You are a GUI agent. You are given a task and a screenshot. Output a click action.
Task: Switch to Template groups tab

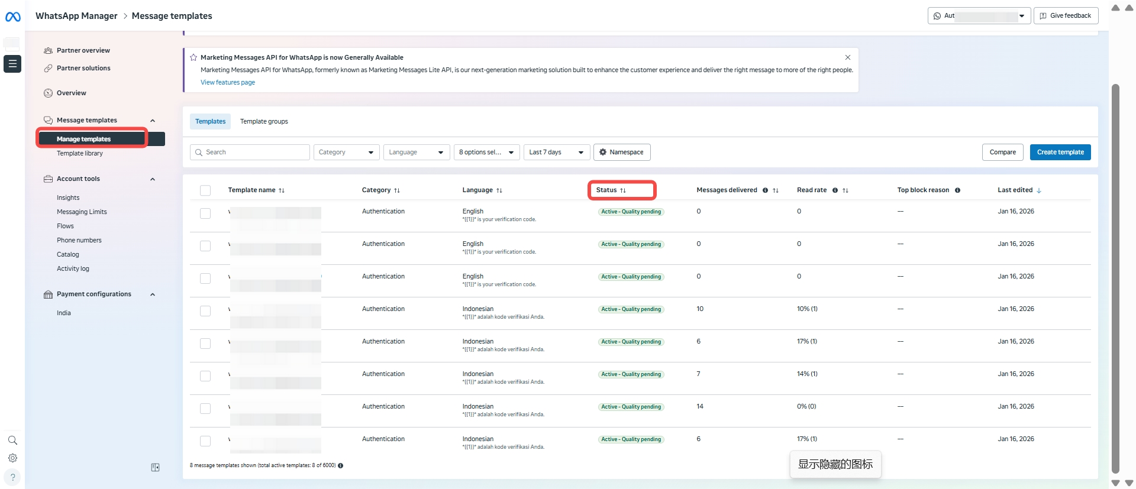click(x=264, y=122)
